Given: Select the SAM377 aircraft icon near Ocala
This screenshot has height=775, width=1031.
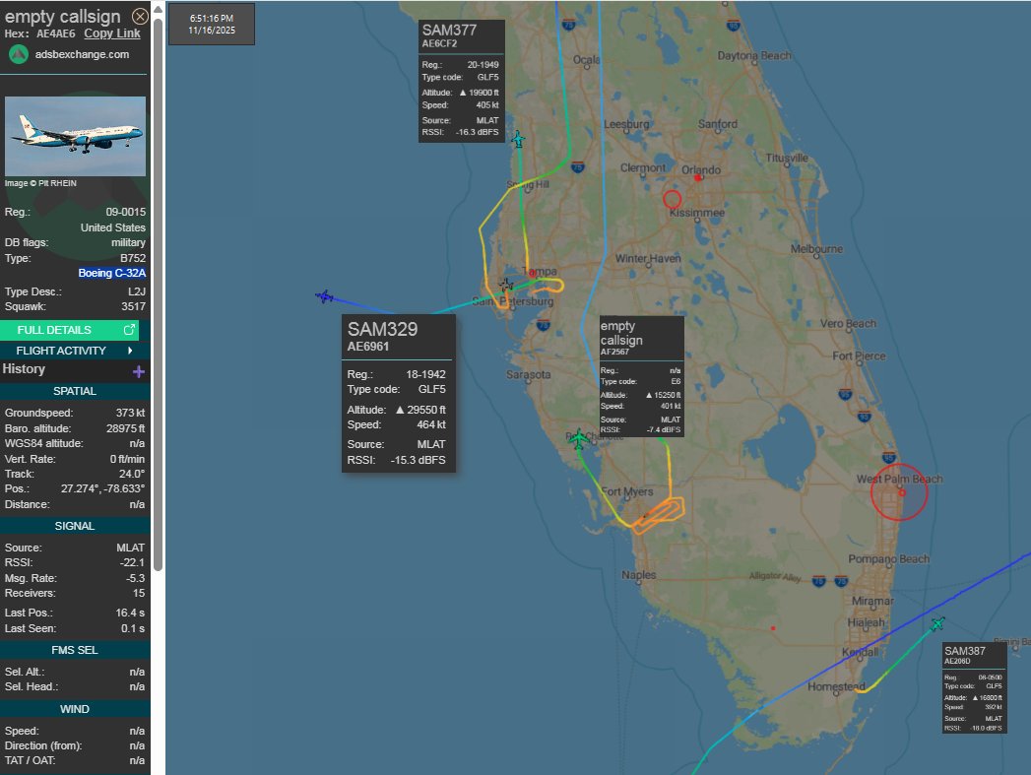Looking at the screenshot, I should pyautogui.click(x=518, y=140).
